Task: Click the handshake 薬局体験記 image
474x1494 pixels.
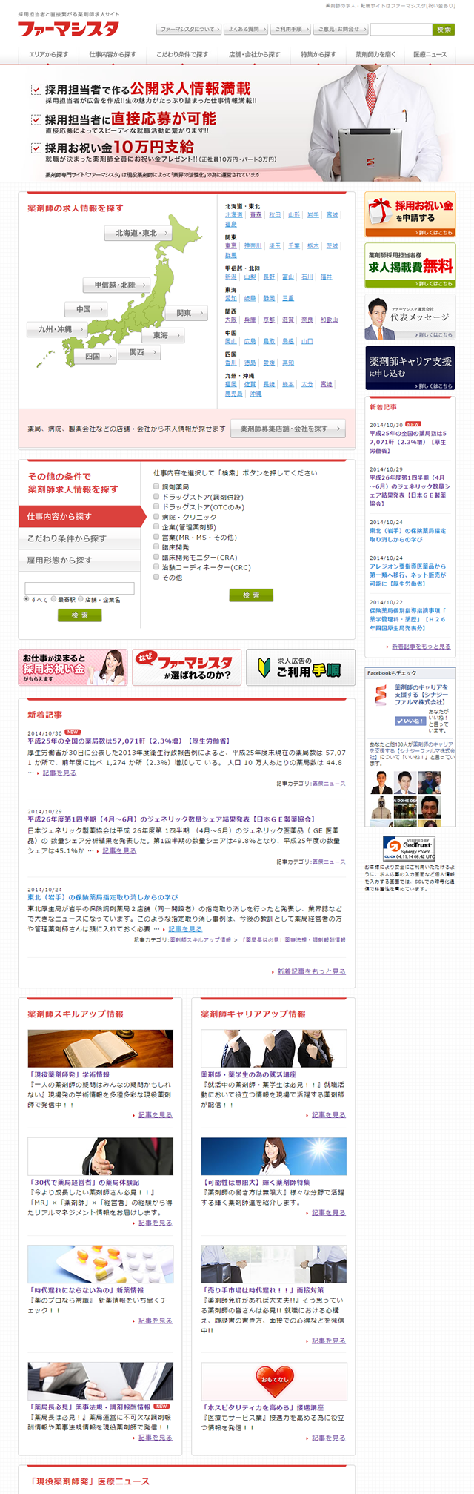Action: point(100,1157)
